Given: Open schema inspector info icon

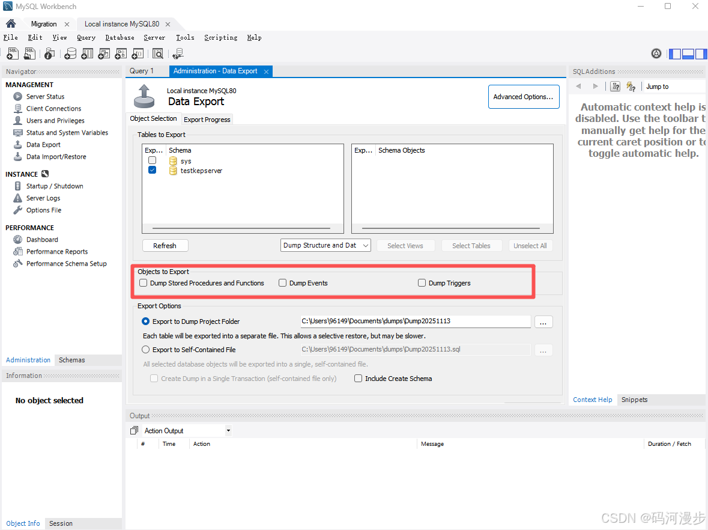Looking at the screenshot, I should 49,53.
